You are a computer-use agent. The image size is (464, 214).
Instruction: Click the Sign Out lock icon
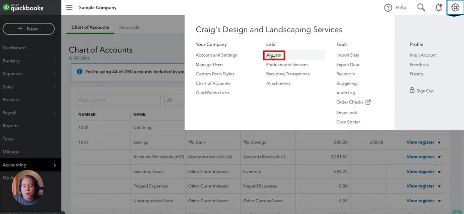click(412, 90)
